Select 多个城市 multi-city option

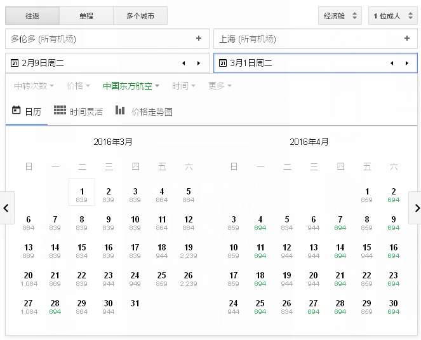pos(140,15)
